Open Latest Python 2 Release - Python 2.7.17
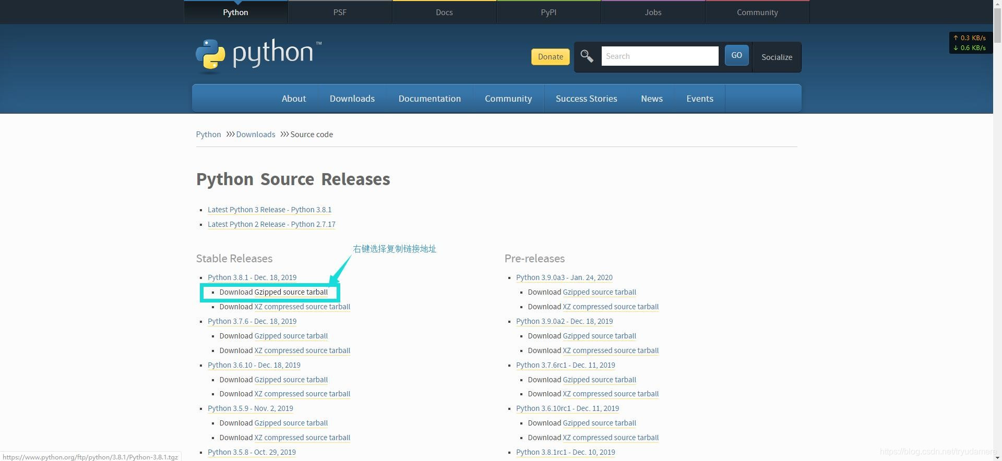Screen dimensions: 1002x461 271,224
